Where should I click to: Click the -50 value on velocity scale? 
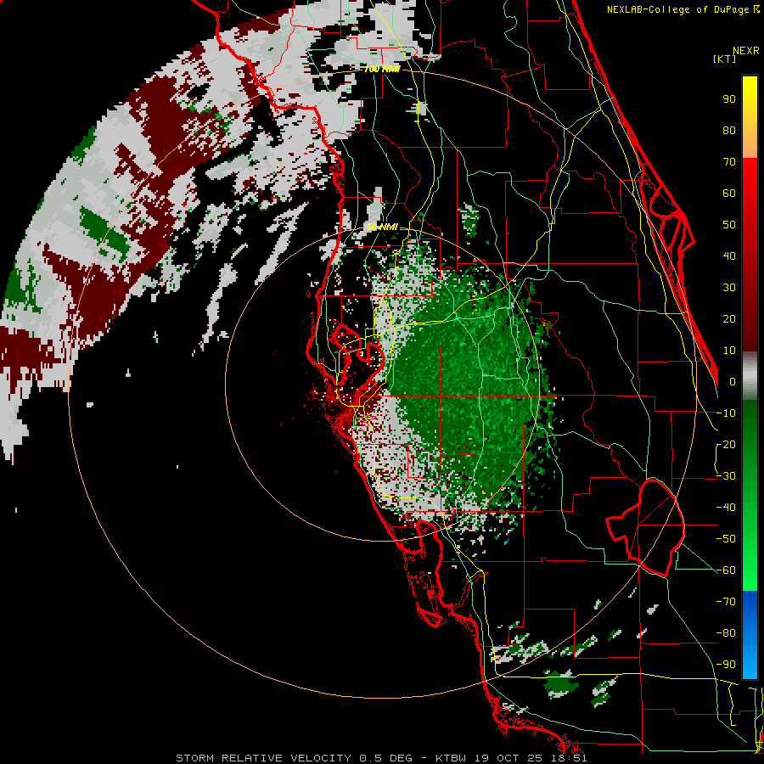[x=726, y=539]
